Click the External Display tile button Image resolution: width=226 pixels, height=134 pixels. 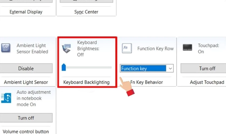(x=26, y=1)
